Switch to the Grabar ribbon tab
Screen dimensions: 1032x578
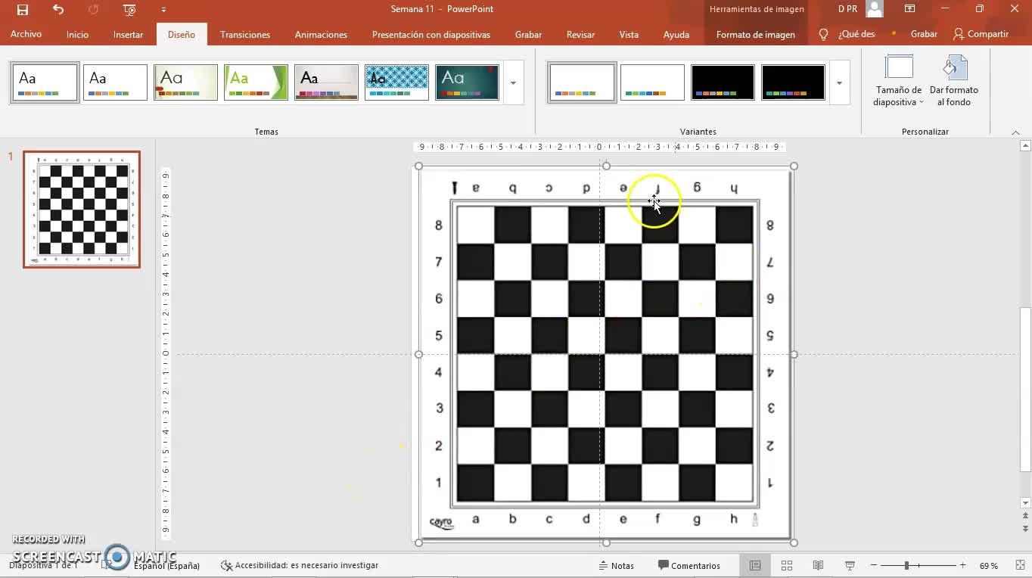click(x=528, y=34)
